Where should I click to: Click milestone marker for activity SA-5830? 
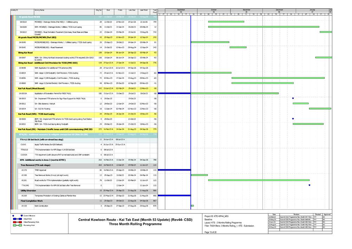click(x=293, y=119)
